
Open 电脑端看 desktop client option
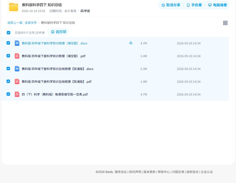click(217, 5)
